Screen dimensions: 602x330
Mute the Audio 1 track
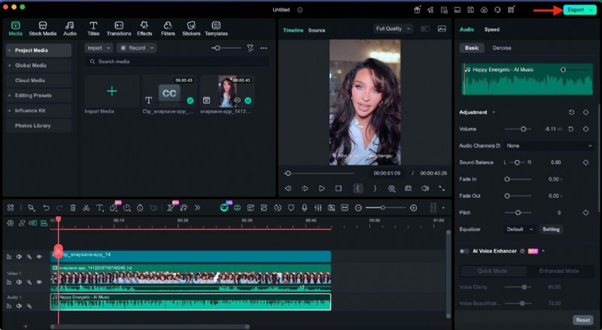click(x=19, y=306)
